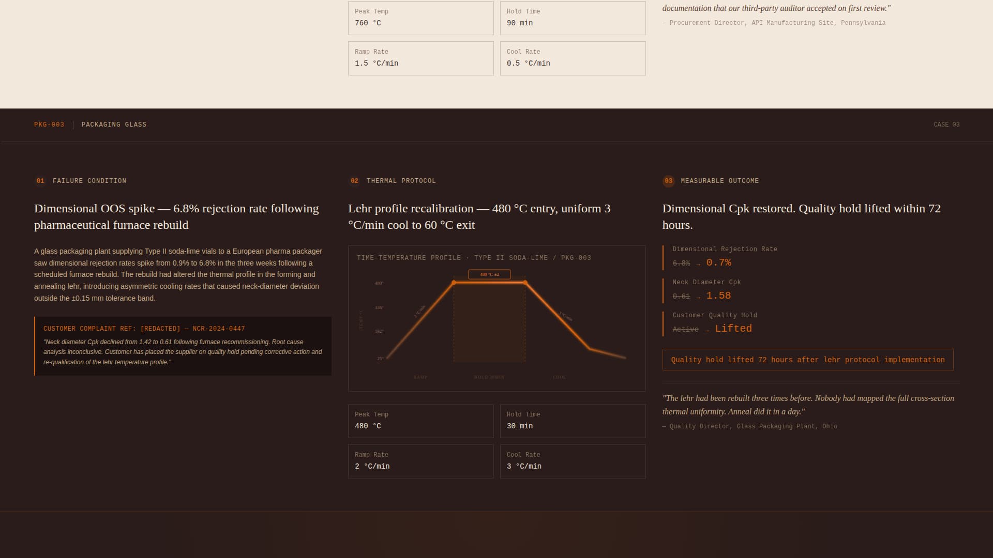993x558 pixels.
Task: Click the 03 badge beside MEASURABLE OUTCOME
Action: [668, 181]
